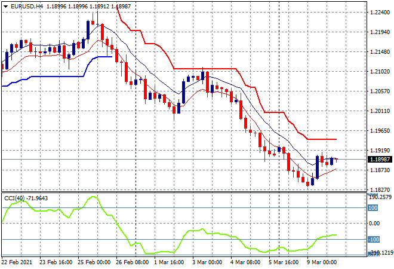Click the 1.22400 price axis label
The image size is (394, 269).
tap(377, 13)
